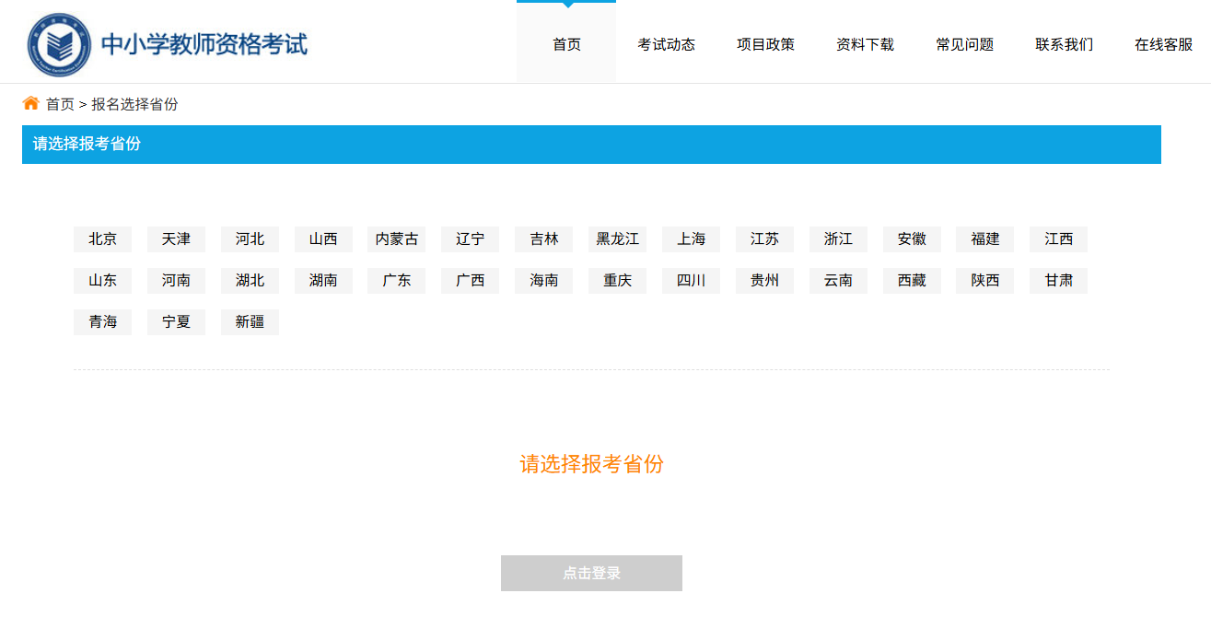The height and width of the screenshot is (640, 1211).
Task: Pick the 甘肃 province button
Action: point(1058,281)
